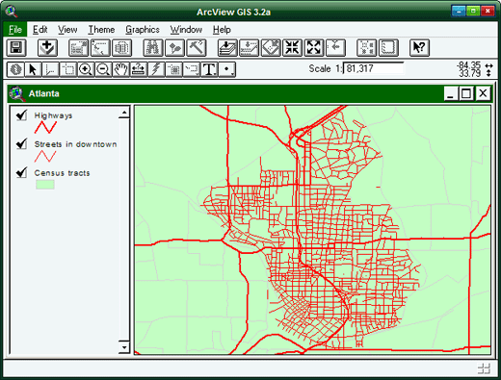Click Select Features Using Graphic button
The width and height of the screenshot is (501, 380).
(367, 48)
